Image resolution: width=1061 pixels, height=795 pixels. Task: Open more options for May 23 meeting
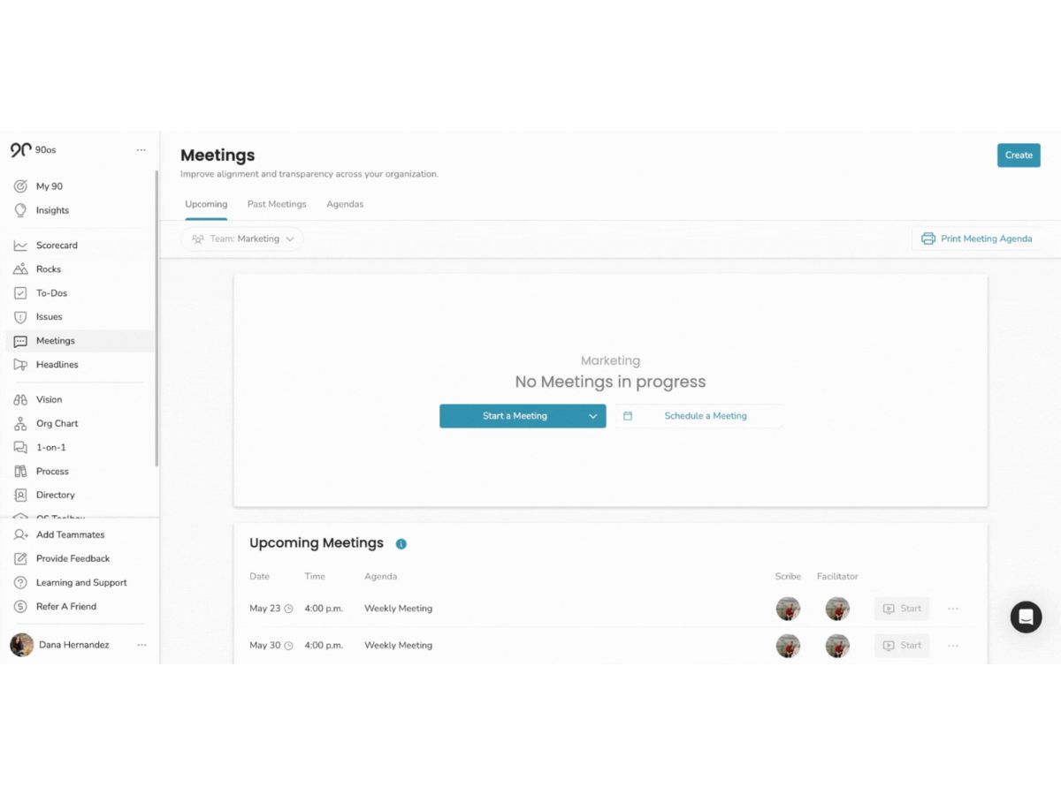[x=953, y=609]
